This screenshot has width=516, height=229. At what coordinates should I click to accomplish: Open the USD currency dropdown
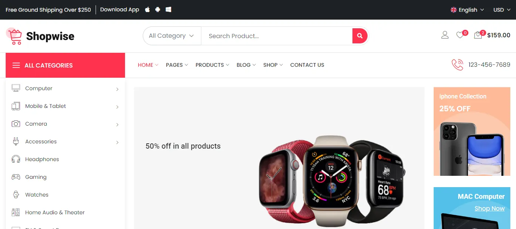pyautogui.click(x=502, y=10)
